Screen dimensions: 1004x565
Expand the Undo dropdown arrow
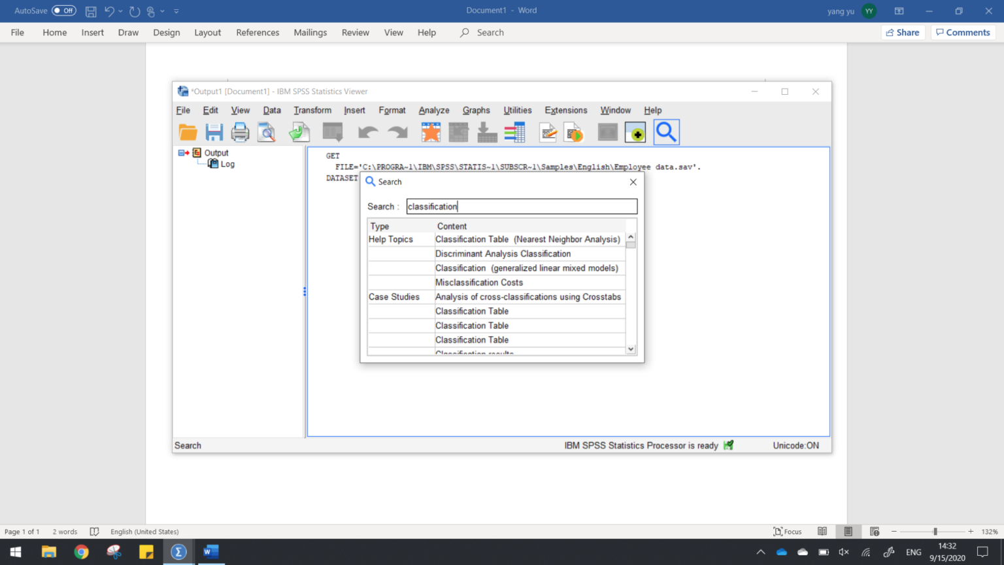click(120, 11)
